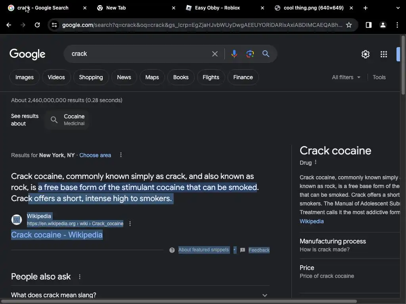Filter results by Maps
Viewport: 406px width, 304px height.
[x=152, y=77]
